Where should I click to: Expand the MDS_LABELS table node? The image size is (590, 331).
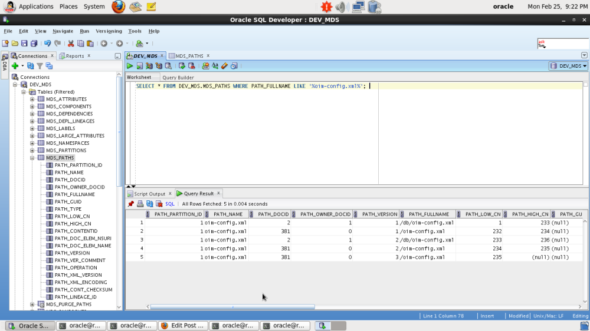coord(32,128)
